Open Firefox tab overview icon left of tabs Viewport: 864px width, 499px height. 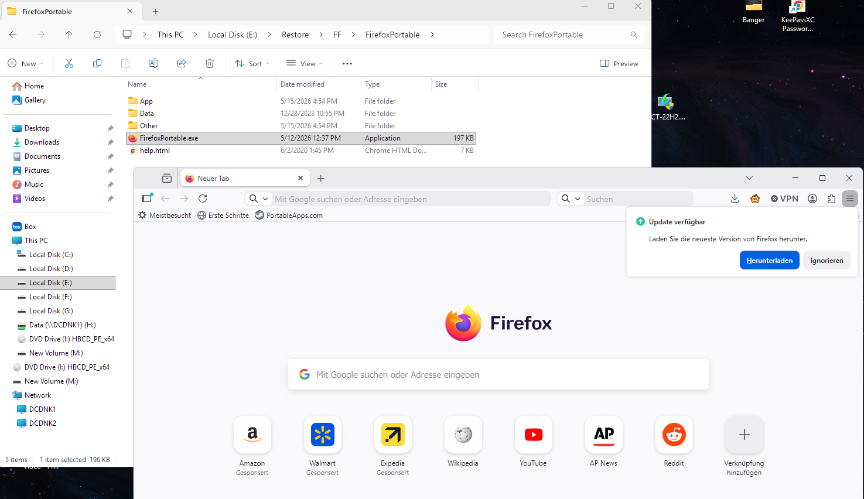pyautogui.click(x=167, y=178)
